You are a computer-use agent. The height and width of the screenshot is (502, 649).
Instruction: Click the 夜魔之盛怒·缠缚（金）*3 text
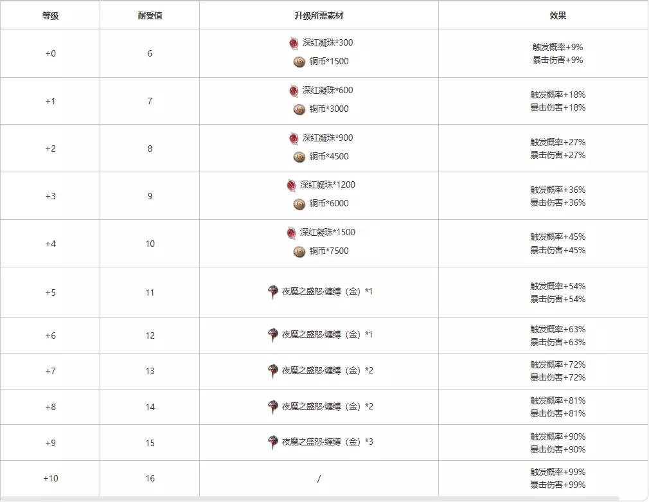(x=327, y=442)
